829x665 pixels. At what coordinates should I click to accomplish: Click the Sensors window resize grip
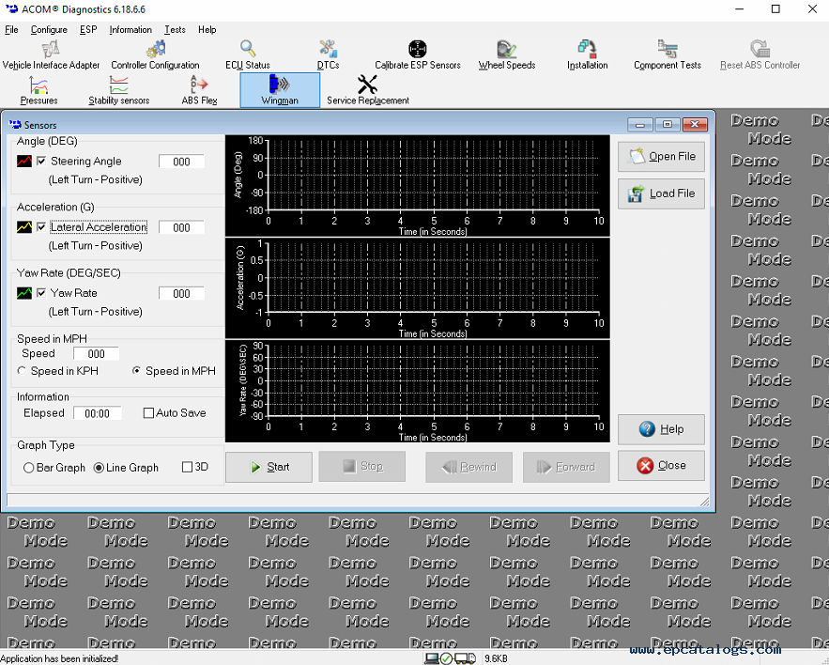click(704, 502)
